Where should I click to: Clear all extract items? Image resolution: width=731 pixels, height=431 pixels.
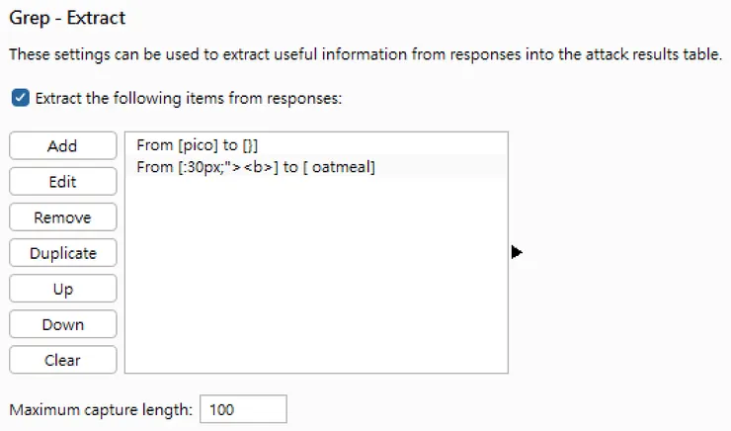pos(62,360)
